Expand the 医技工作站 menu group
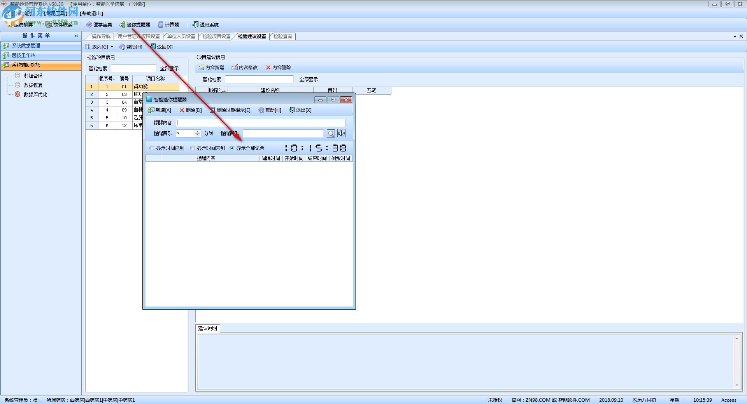747x404 pixels. pyautogui.click(x=41, y=56)
